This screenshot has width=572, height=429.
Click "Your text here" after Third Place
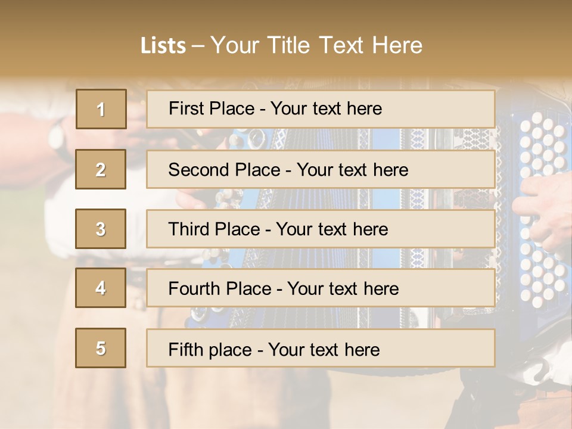click(332, 229)
